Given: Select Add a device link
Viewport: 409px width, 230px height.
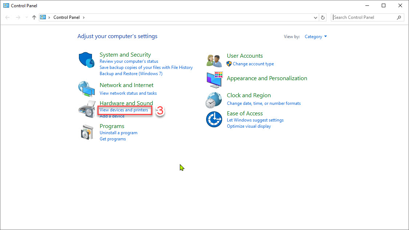Looking at the screenshot, I should [x=112, y=116].
